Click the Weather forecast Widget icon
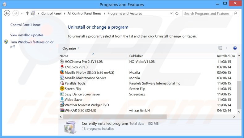The width and height of the screenshot is (244, 138). click(x=62, y=105)
